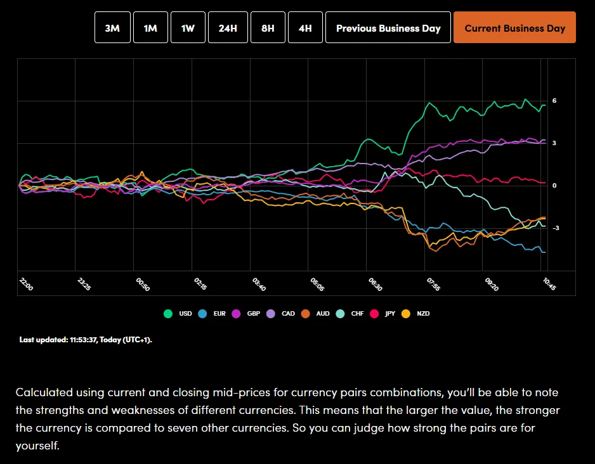Toggle JPY series via red legend dot
This screenshot has height=464, width=595.
374,313
